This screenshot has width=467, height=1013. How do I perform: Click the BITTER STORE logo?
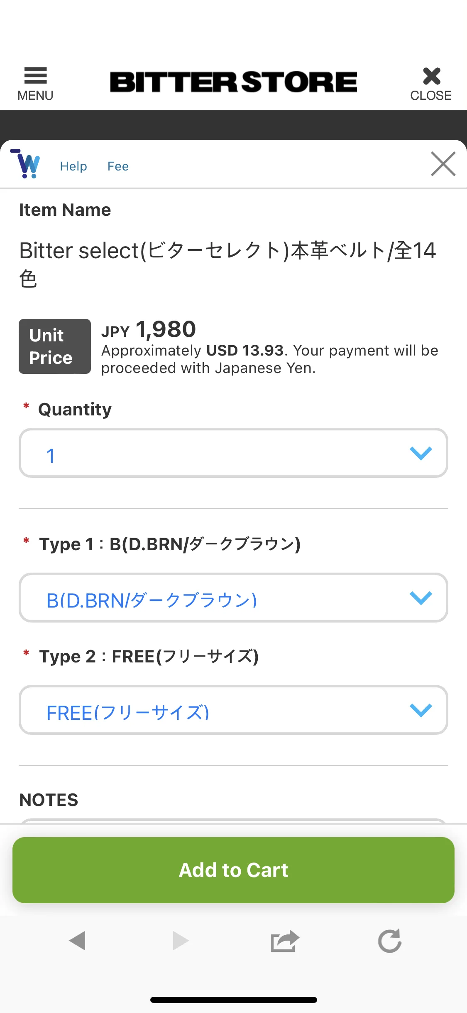pyautogui.click(x=233, y=82)
